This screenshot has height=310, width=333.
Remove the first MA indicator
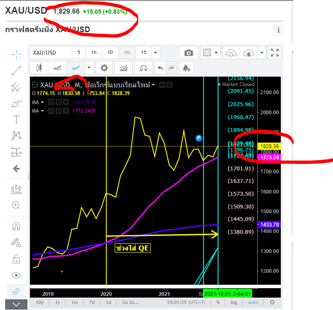coord(66,102)
